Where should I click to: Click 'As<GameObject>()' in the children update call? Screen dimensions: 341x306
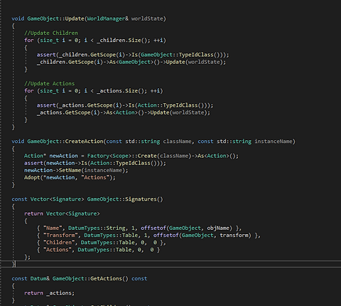coord(134,62)
